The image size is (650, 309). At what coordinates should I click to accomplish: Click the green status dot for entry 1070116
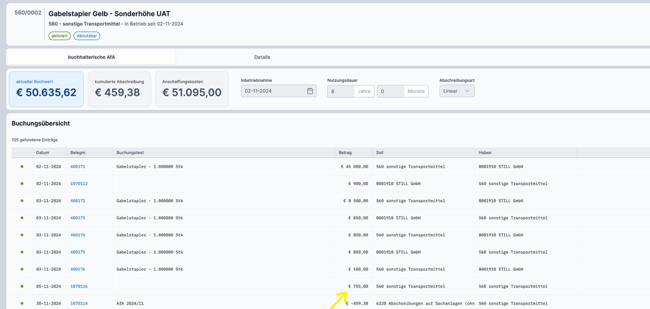point(22,286)
